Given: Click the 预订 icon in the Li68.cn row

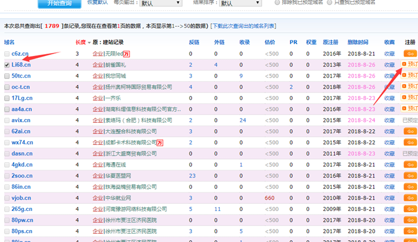Looking at the screenshot, I should (x=410, y=64).
